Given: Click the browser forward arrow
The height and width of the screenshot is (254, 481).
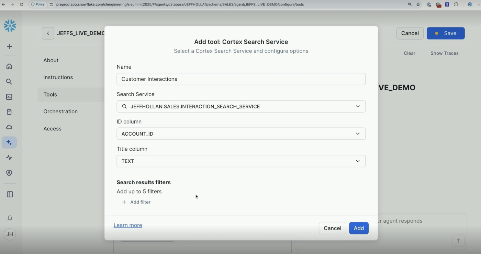Looking at the screenshot, I should pyautogui.click(x=12, y=4).
